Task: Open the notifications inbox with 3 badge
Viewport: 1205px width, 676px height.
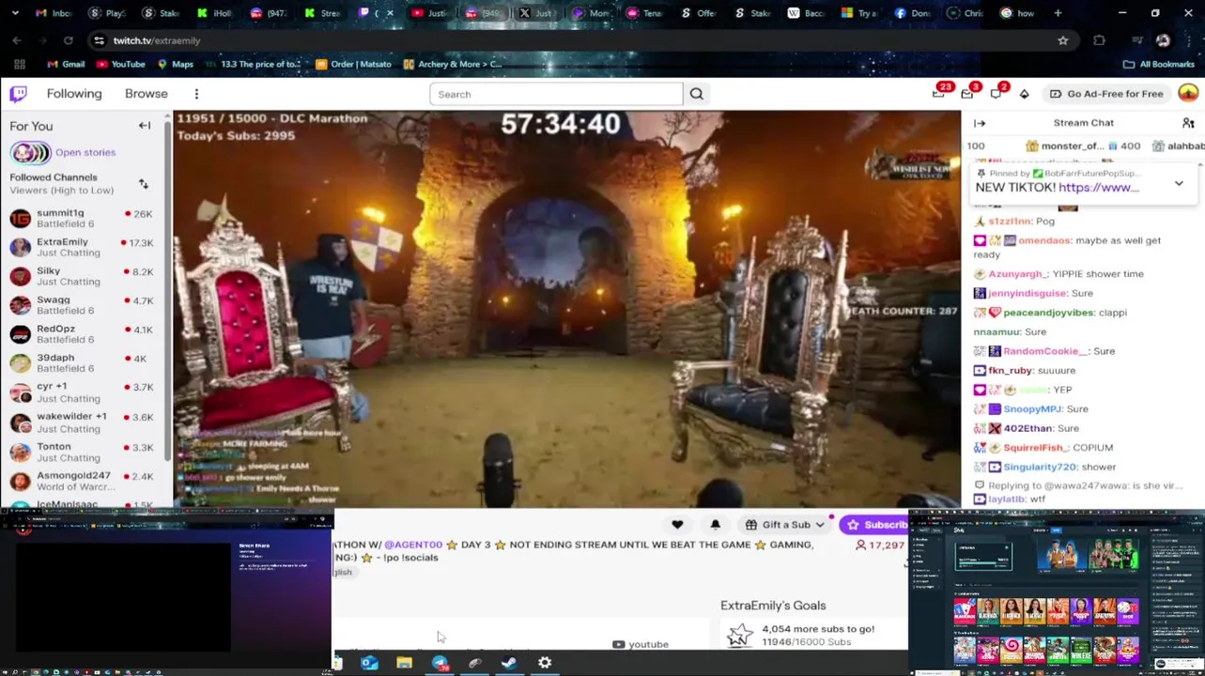Action: coord(967,93)
